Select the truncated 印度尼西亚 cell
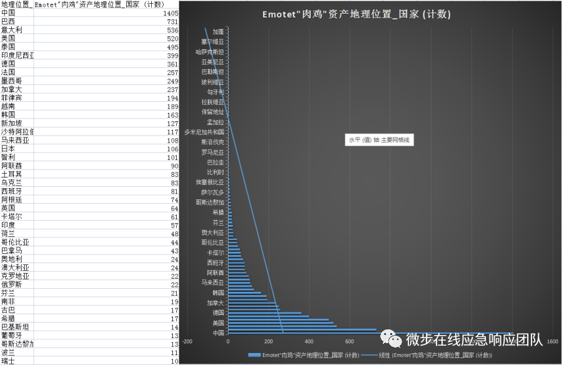562x365 pixels. click(17, 55)
